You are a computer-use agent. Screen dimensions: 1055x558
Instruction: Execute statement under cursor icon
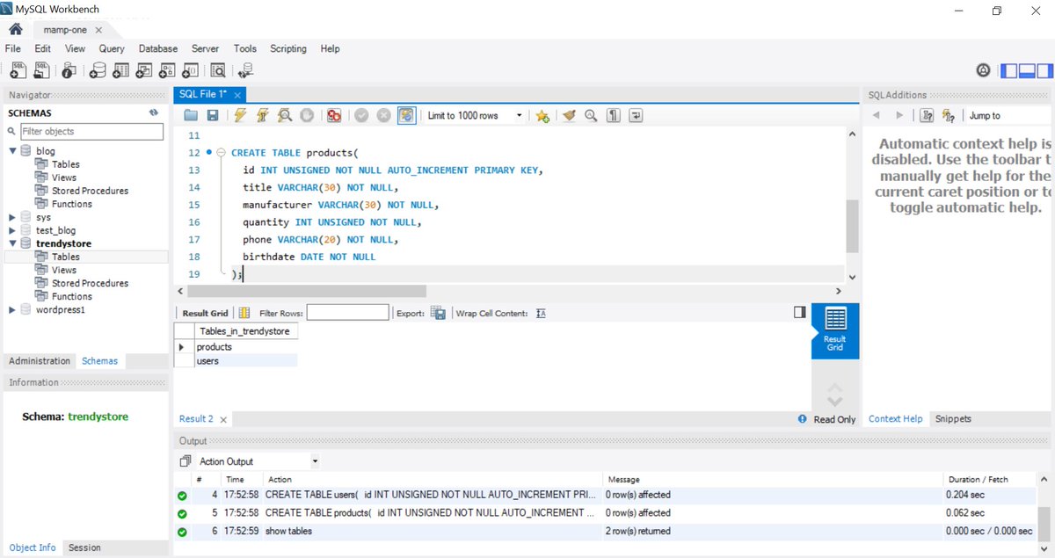(262, 115)
